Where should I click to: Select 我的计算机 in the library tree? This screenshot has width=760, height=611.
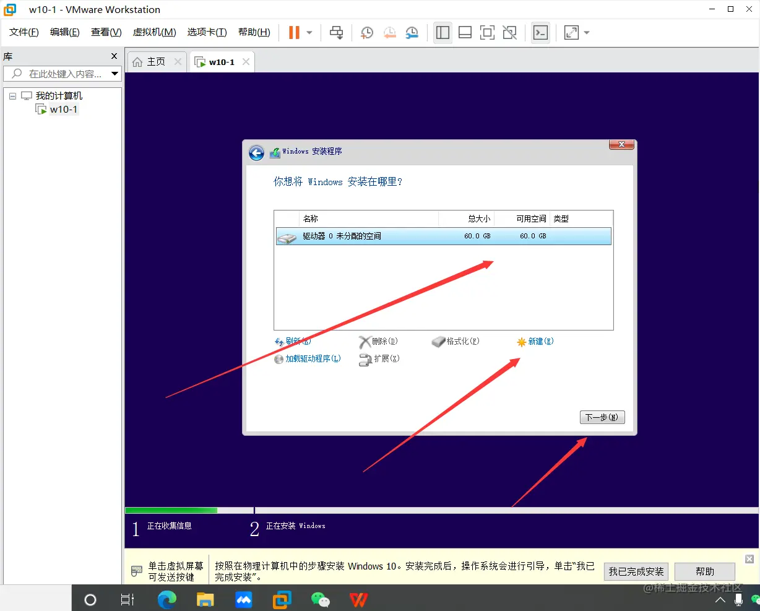click(59, 96)
